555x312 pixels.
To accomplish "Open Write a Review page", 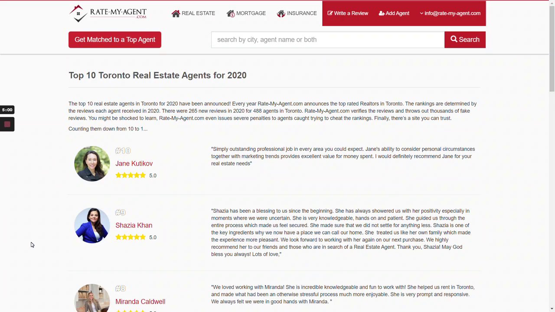I will point(348,13).
